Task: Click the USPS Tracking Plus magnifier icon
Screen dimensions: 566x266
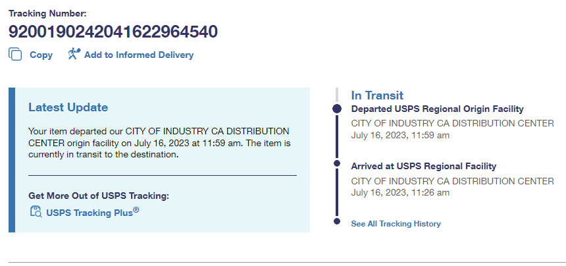Action: [36, 211]
